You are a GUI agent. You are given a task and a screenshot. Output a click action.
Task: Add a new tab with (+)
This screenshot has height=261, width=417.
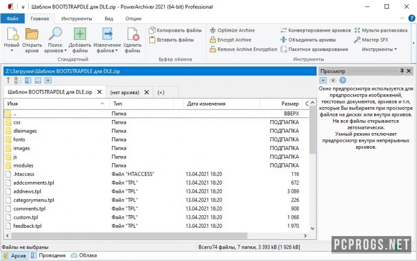click(x=161, y=93)
